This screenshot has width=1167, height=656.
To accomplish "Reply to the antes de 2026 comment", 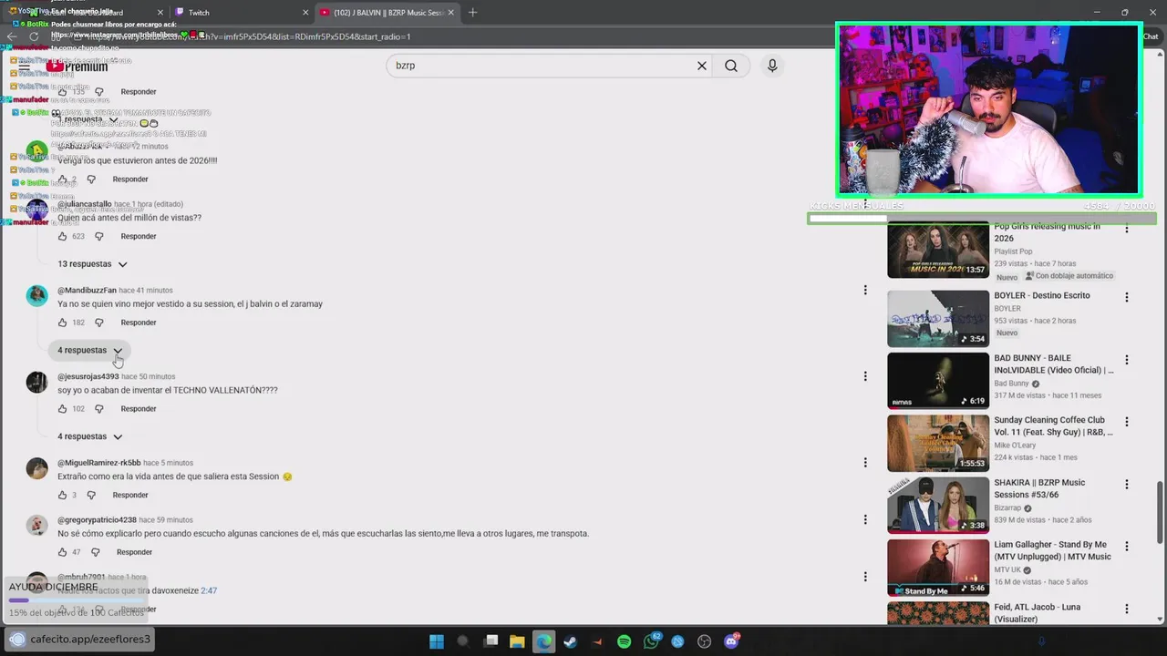I will [130, 179].
